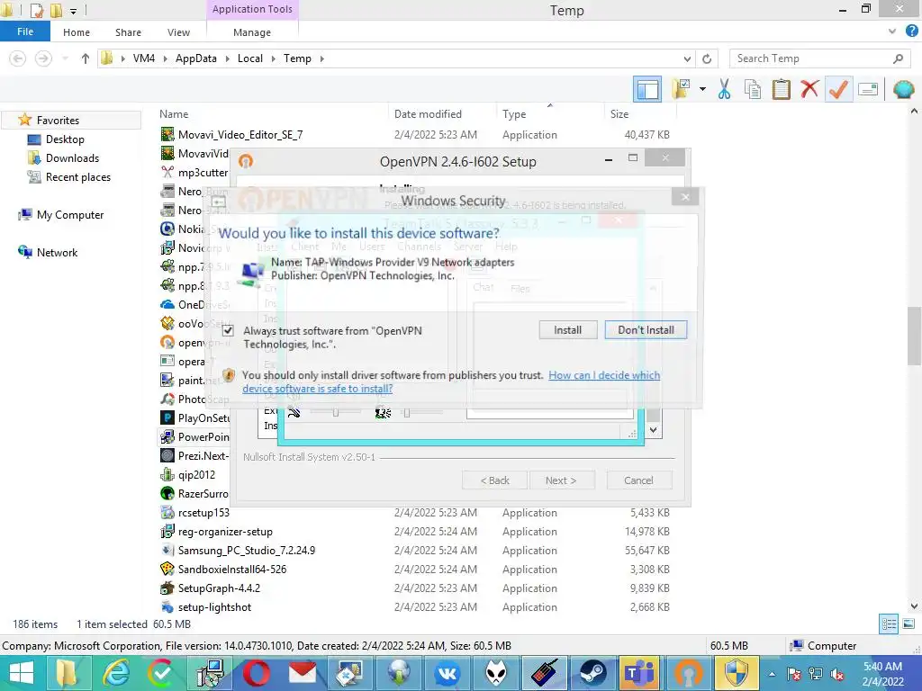Switch to the Share ribbon tab

point(128,32)
